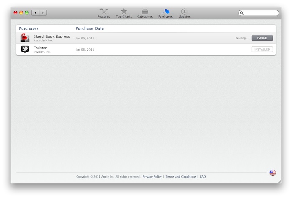Open Top Charts star icon
292x198 pixels.
(124, 11)
